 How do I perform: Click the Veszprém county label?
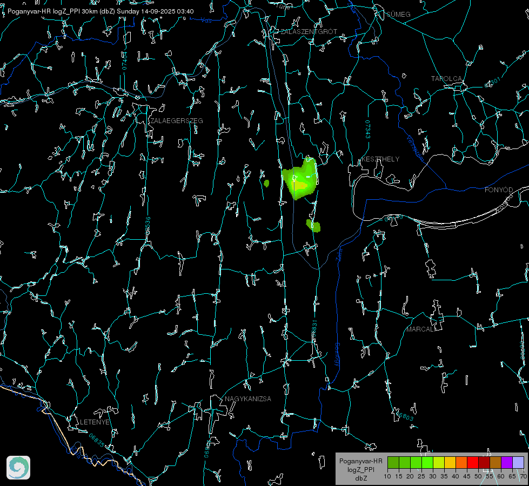[415, 148]
